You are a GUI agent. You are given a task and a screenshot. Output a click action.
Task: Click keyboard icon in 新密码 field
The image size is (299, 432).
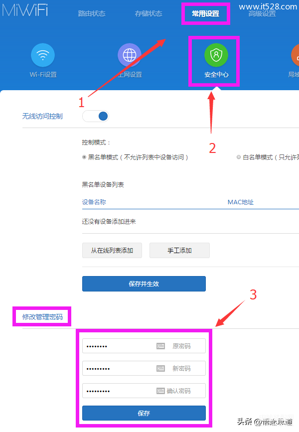click(x=160, y=368)
